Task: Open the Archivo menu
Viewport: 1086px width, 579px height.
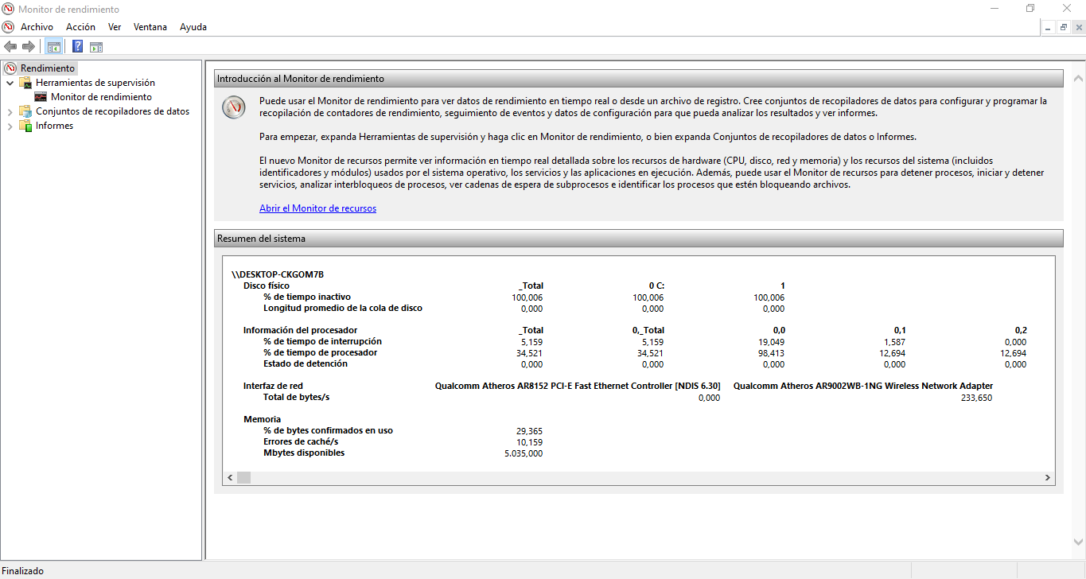Action: pyautogui.click(x=37, y=27)
